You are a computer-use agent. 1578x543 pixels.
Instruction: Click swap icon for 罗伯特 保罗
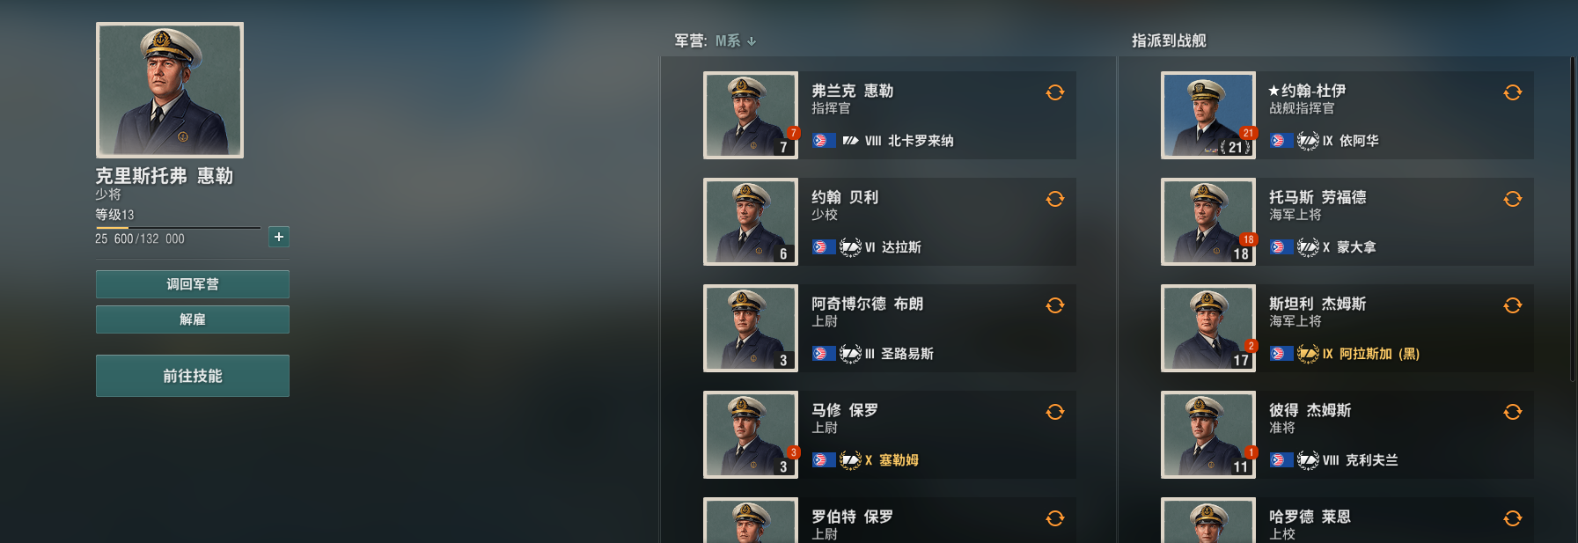[x=1055, y=518]
